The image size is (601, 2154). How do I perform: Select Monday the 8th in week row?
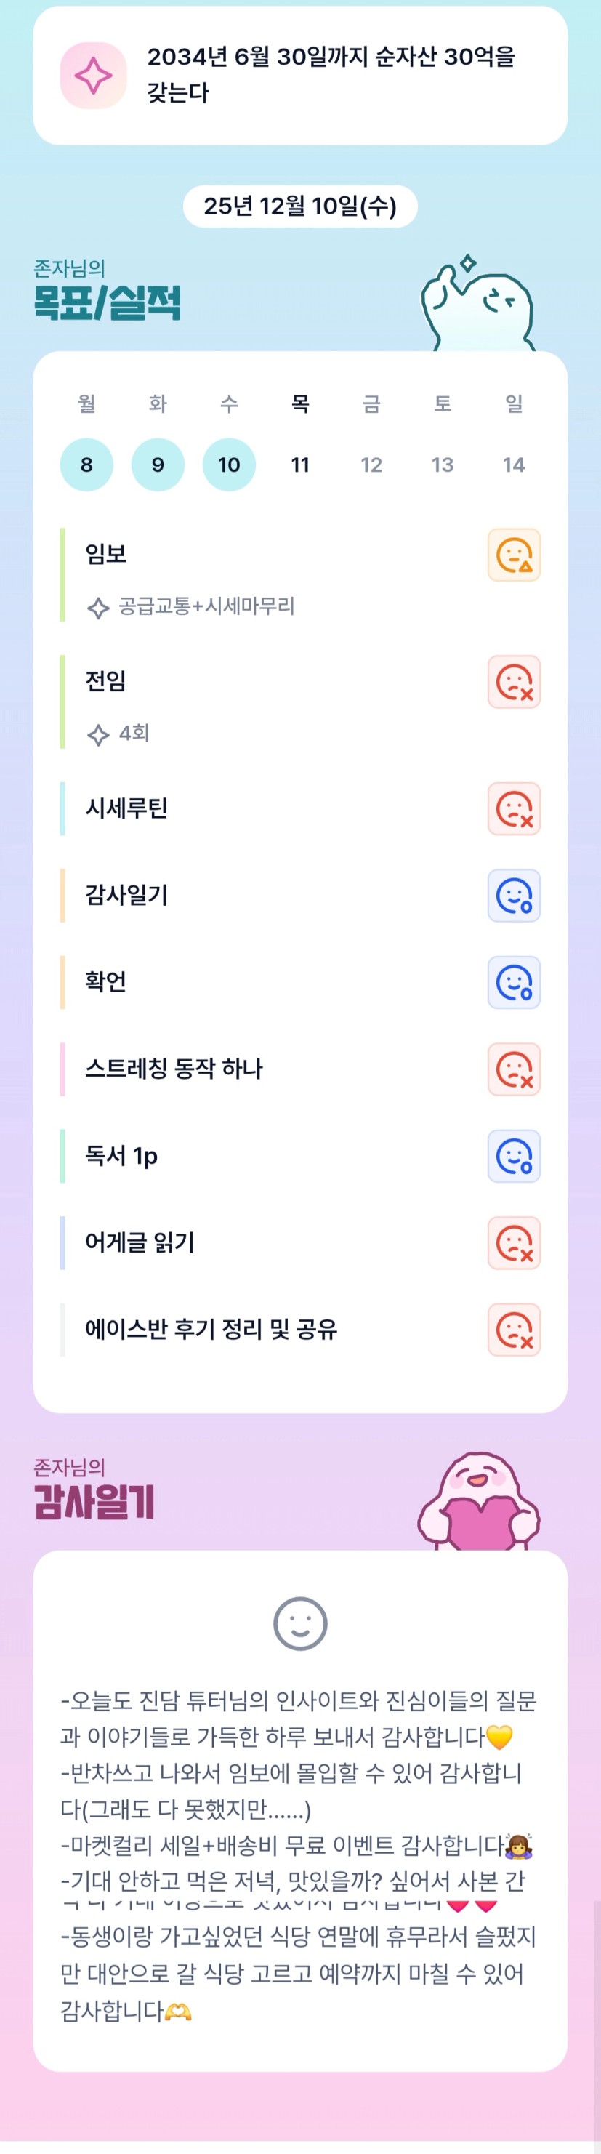(x=87, y=465)
